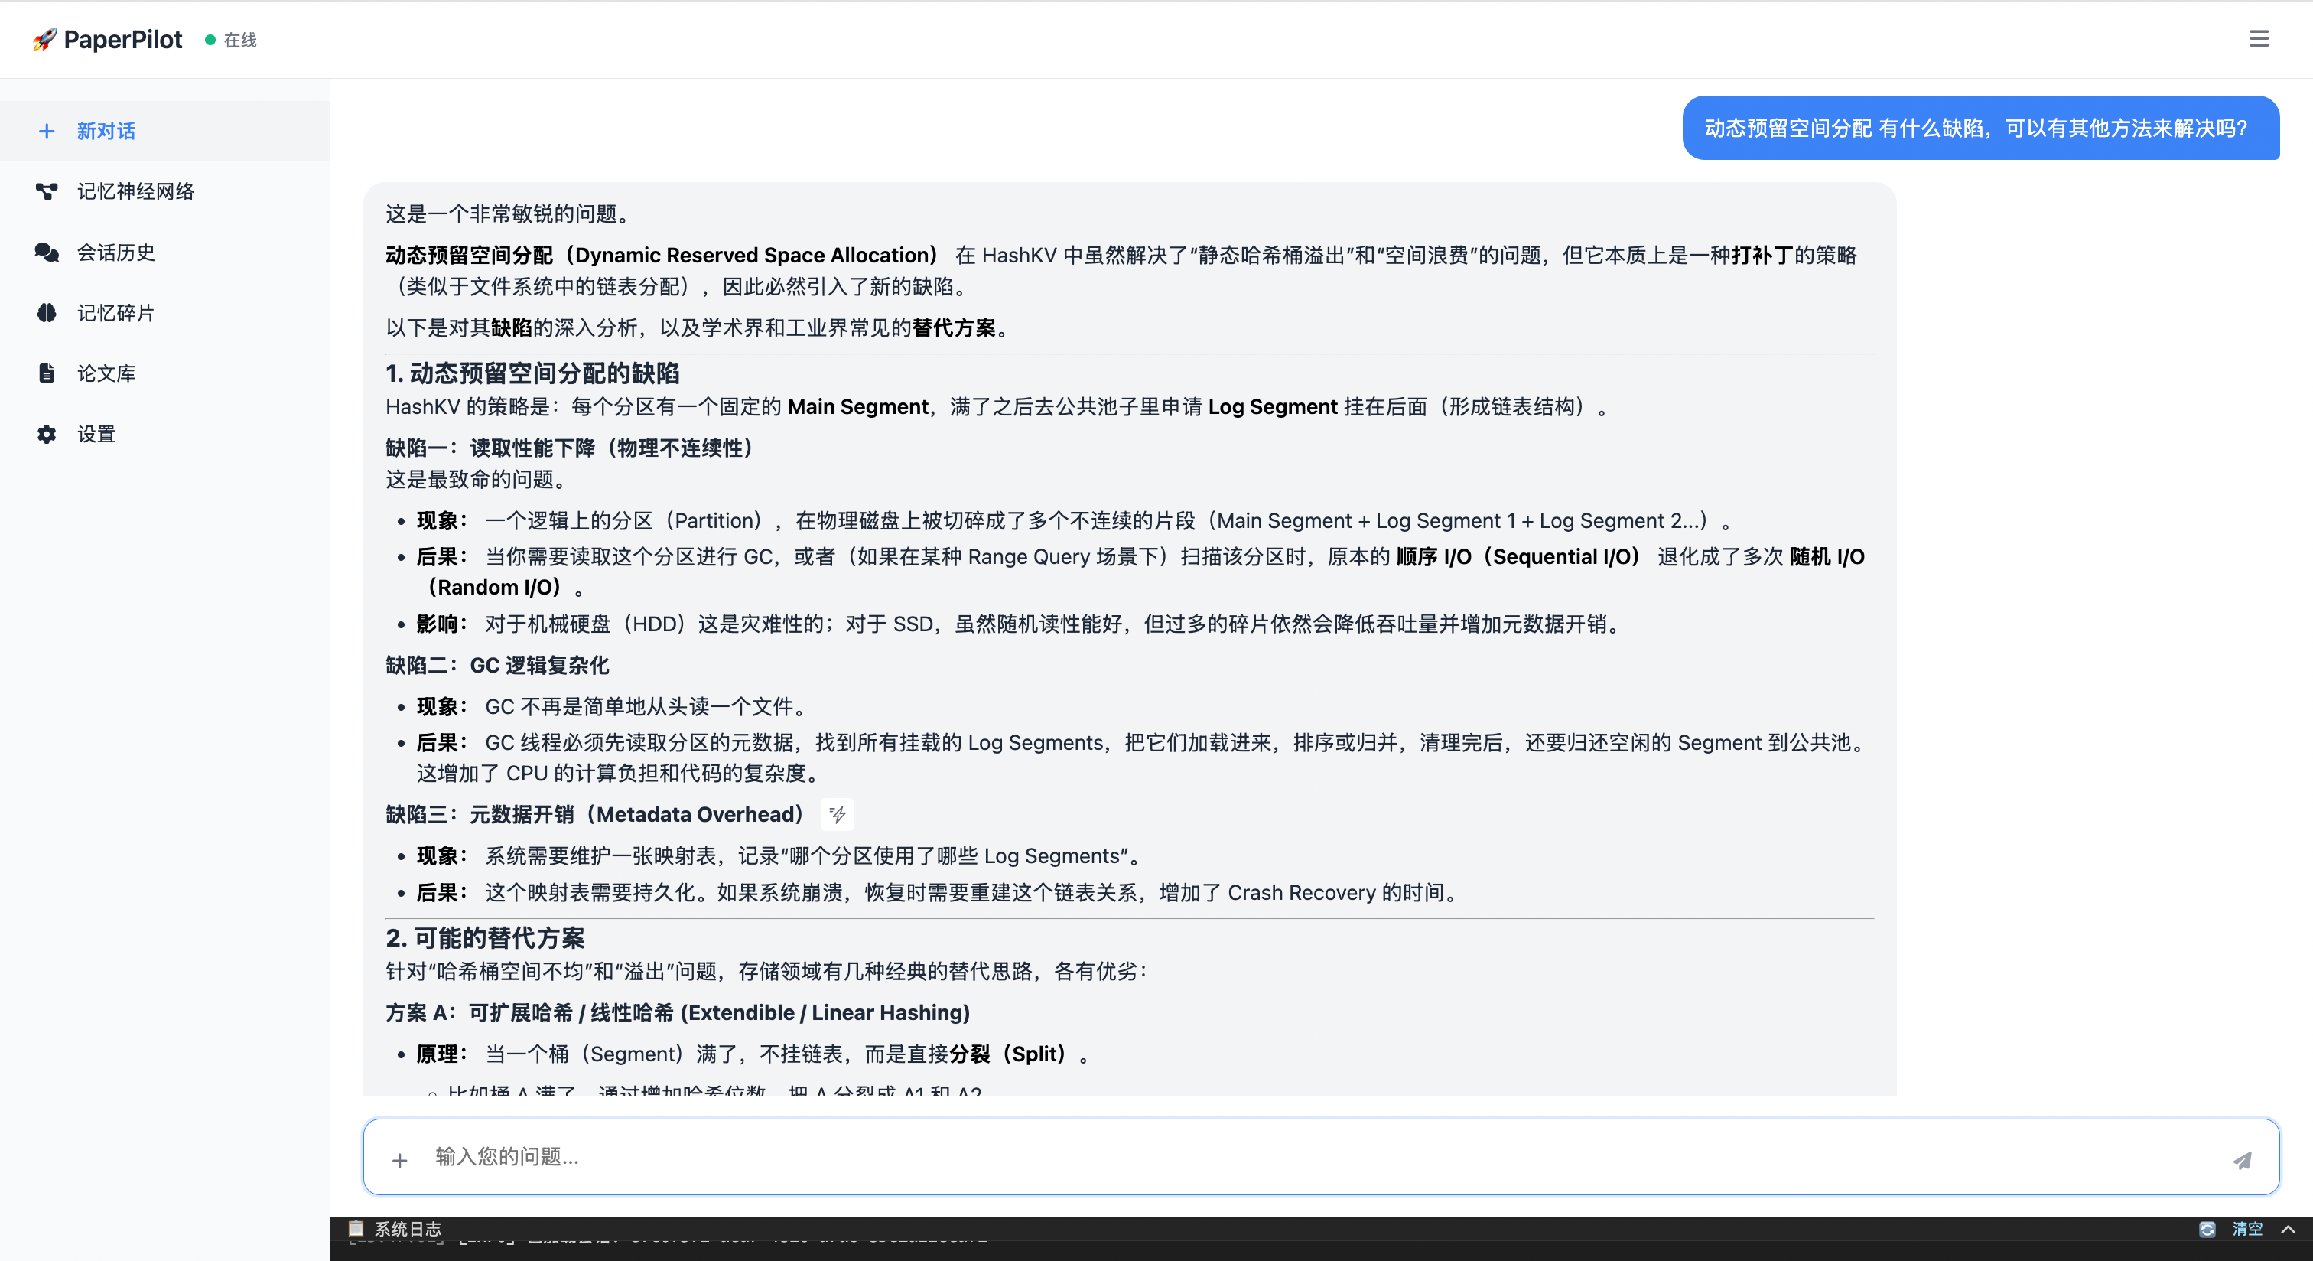Start a new conversation with 新对话
Screen dimensions: 2313x1261
point(164,131)
